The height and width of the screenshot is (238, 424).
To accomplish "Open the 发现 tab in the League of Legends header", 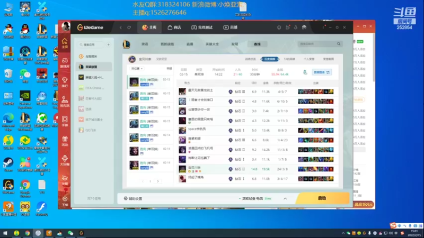I will pos(234,44).
